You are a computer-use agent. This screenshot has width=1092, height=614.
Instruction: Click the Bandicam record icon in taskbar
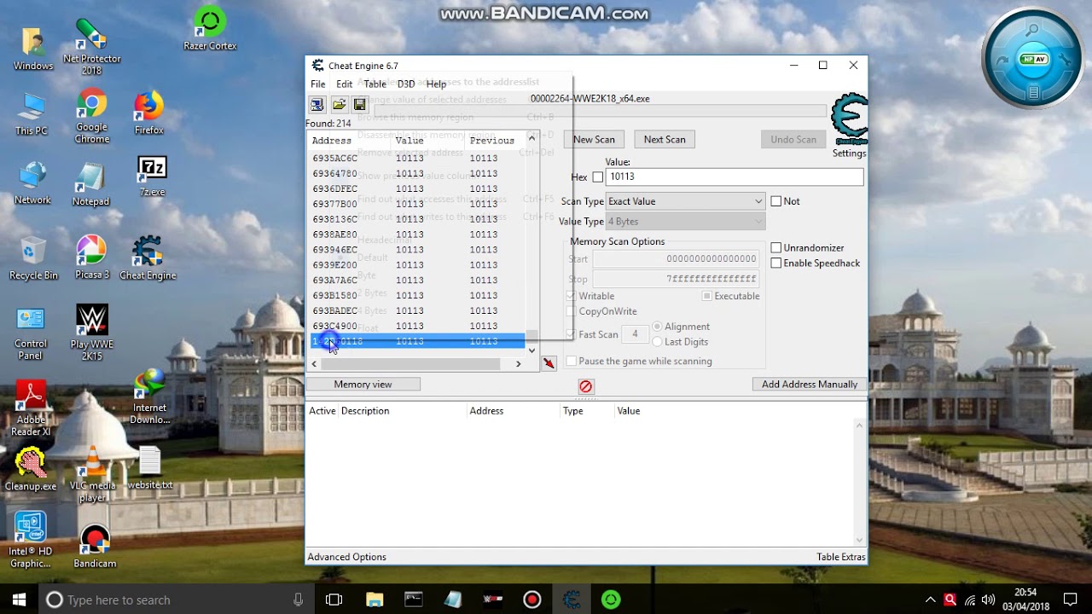[532, 600]
